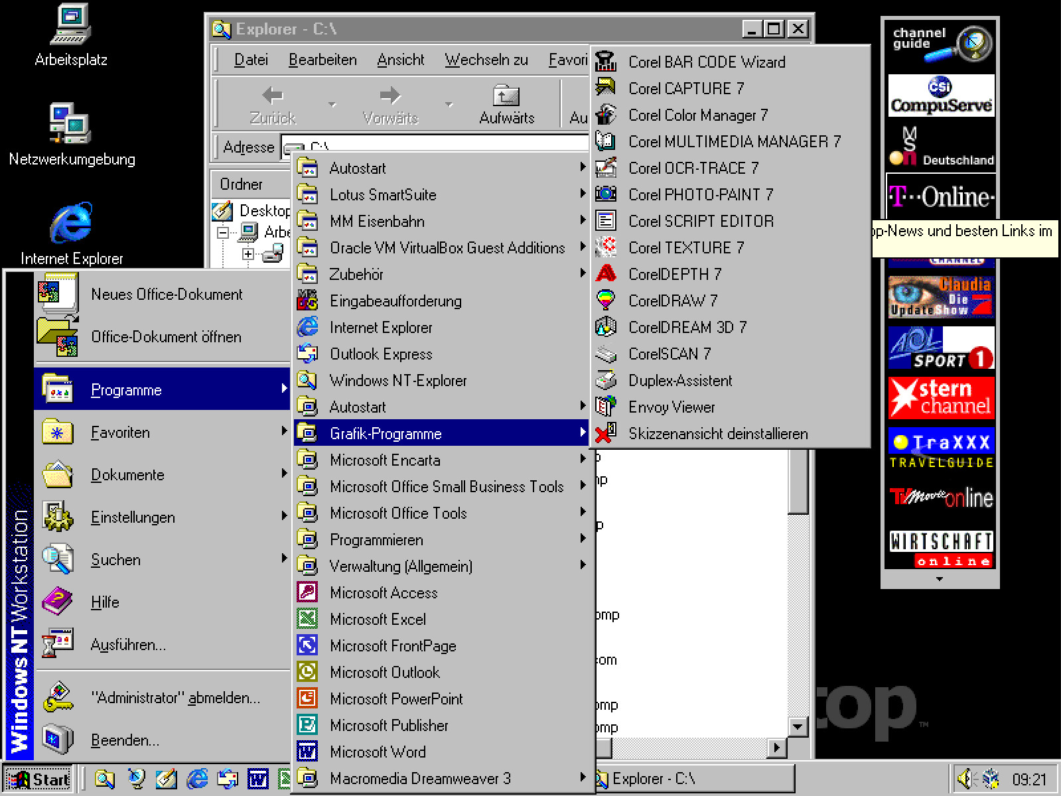Open the Bearbeiten menu in Explorer
The image size is (1061, 796).
(x=322, y=60)
